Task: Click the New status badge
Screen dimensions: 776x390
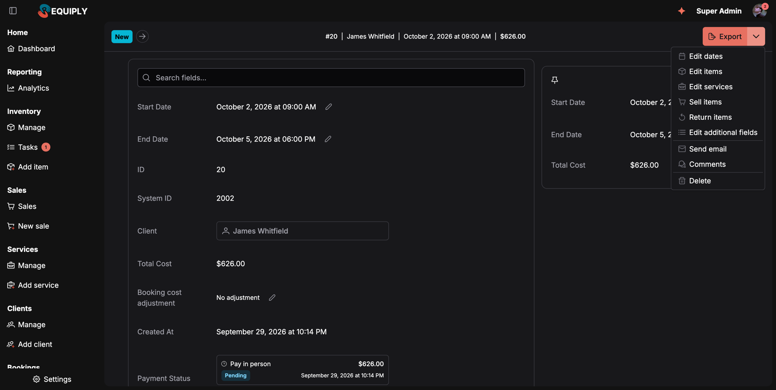Action: (122, 37)
